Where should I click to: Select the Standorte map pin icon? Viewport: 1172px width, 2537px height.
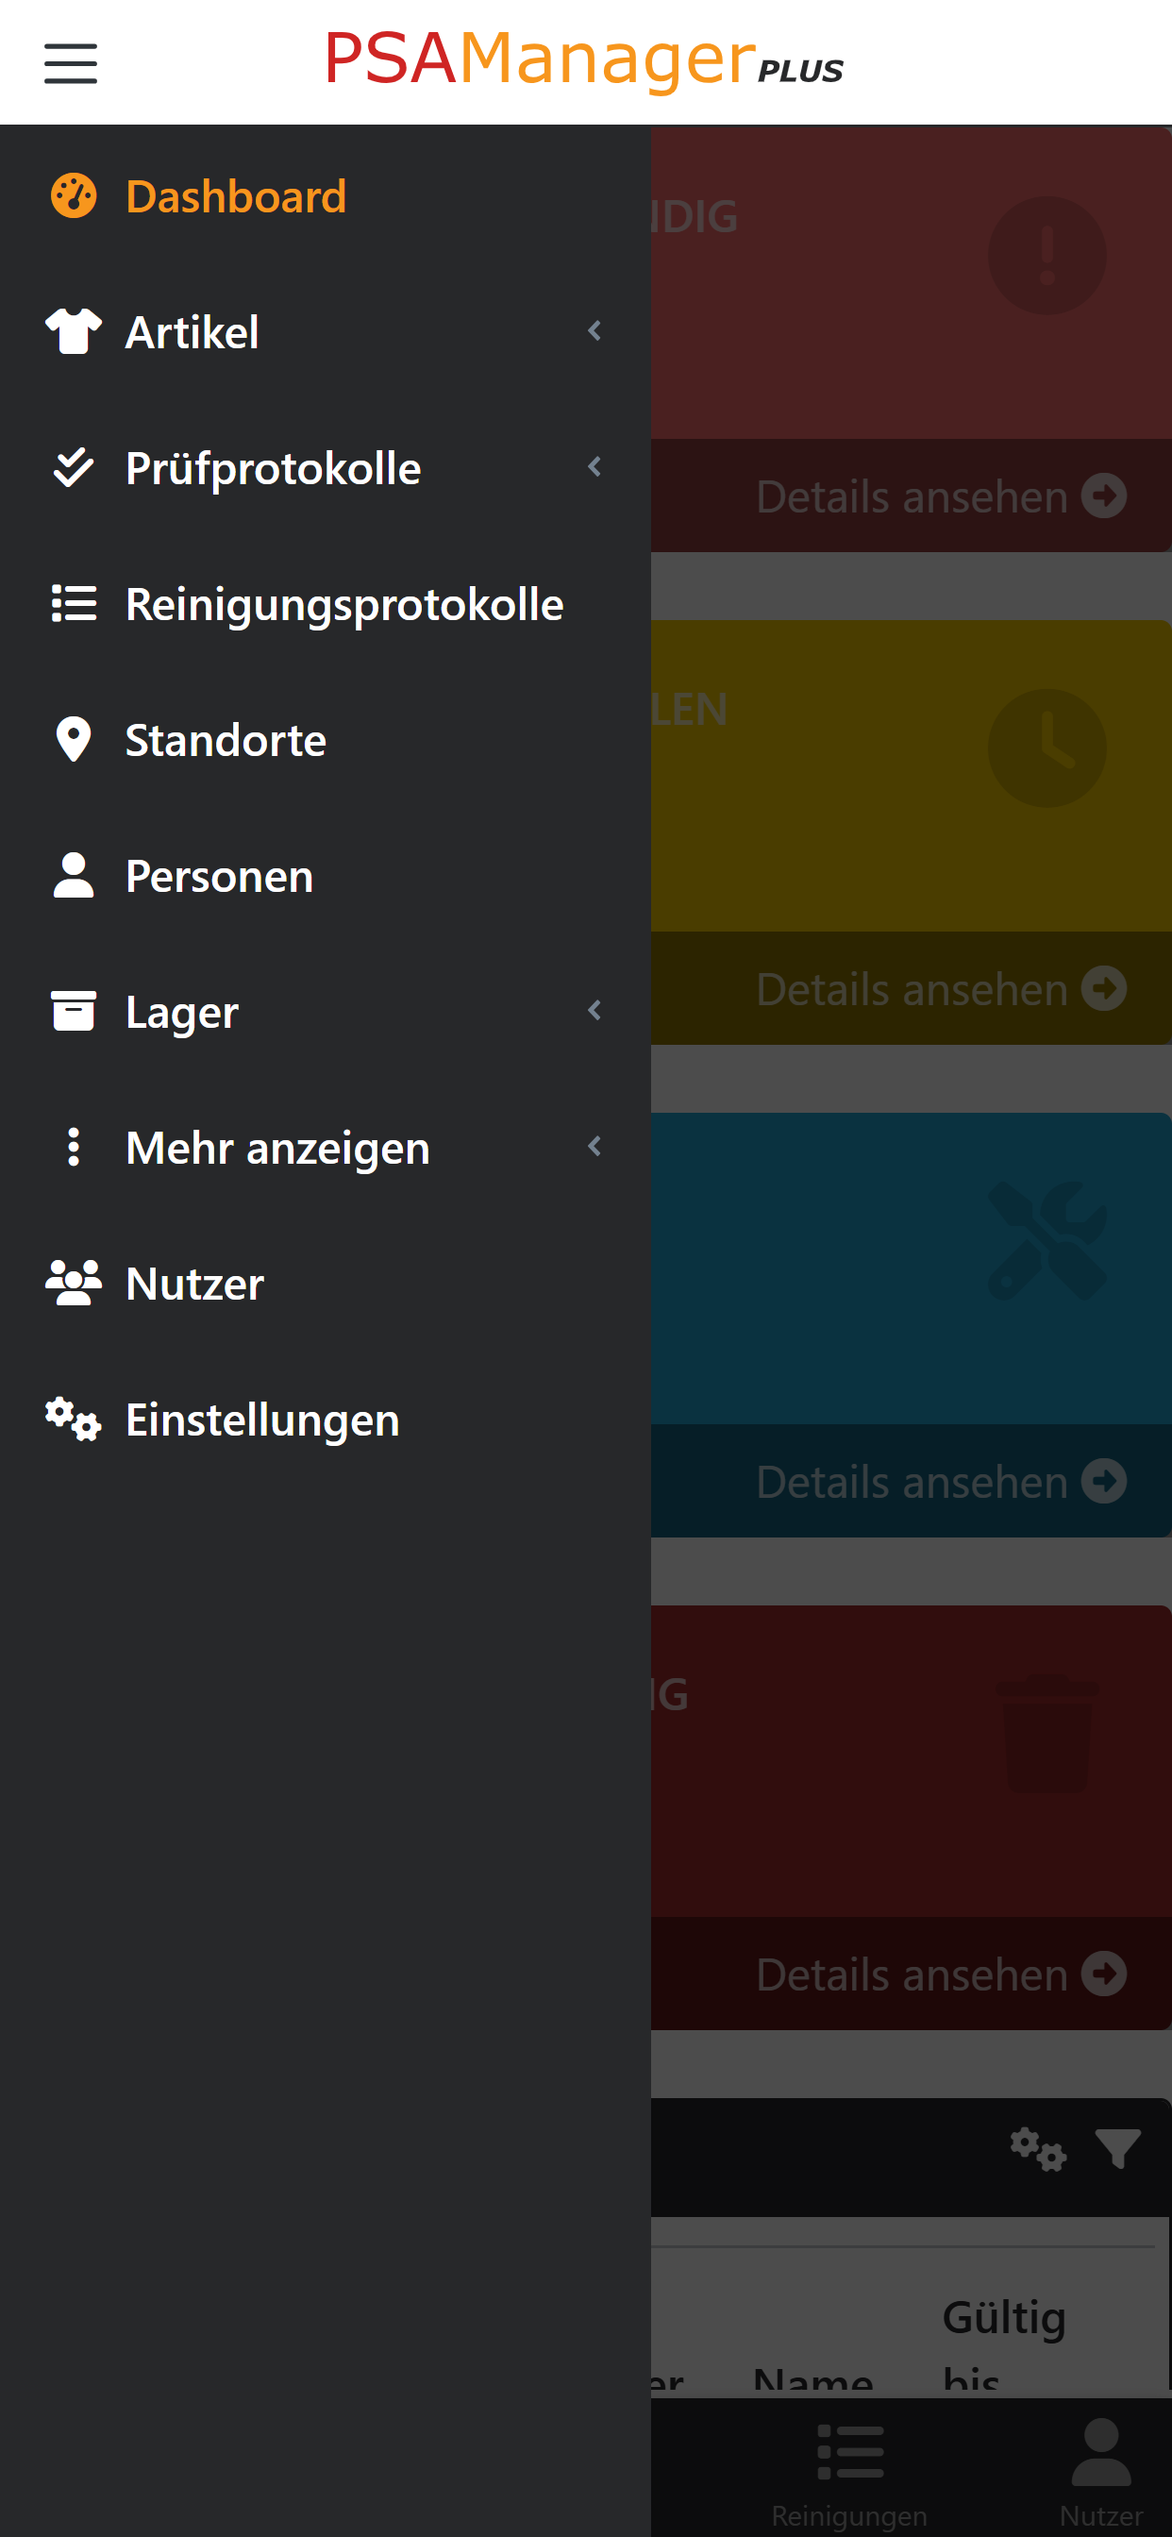[x=72, y=740]
